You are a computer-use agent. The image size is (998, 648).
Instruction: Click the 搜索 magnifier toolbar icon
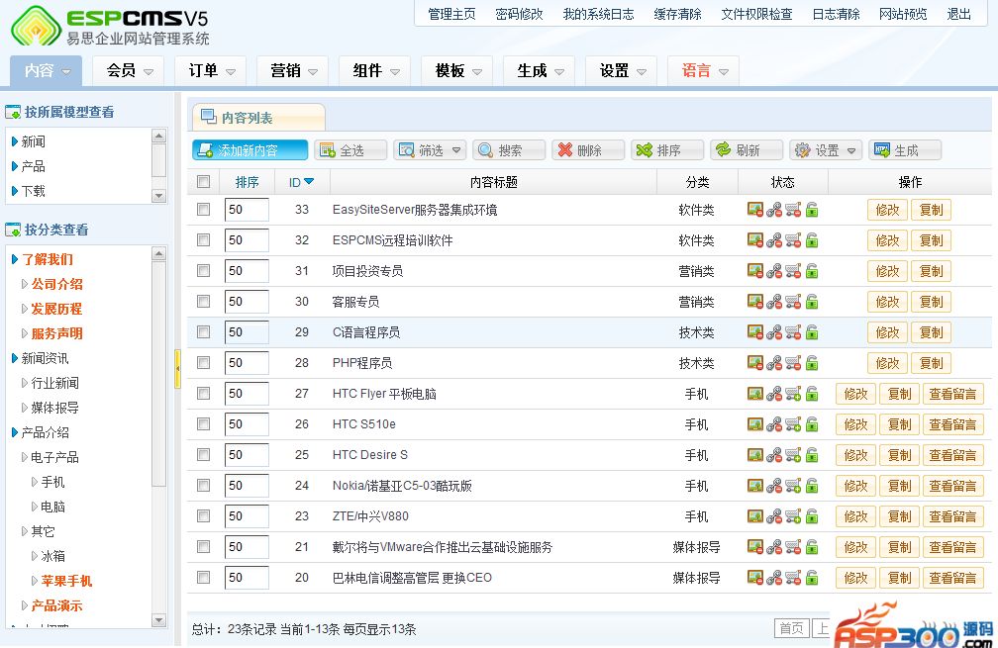tap(486, 150)
